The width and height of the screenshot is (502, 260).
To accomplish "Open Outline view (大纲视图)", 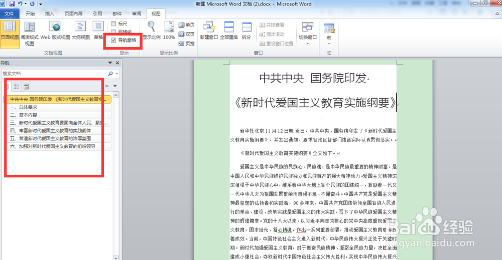I will (x=80, y=31).
